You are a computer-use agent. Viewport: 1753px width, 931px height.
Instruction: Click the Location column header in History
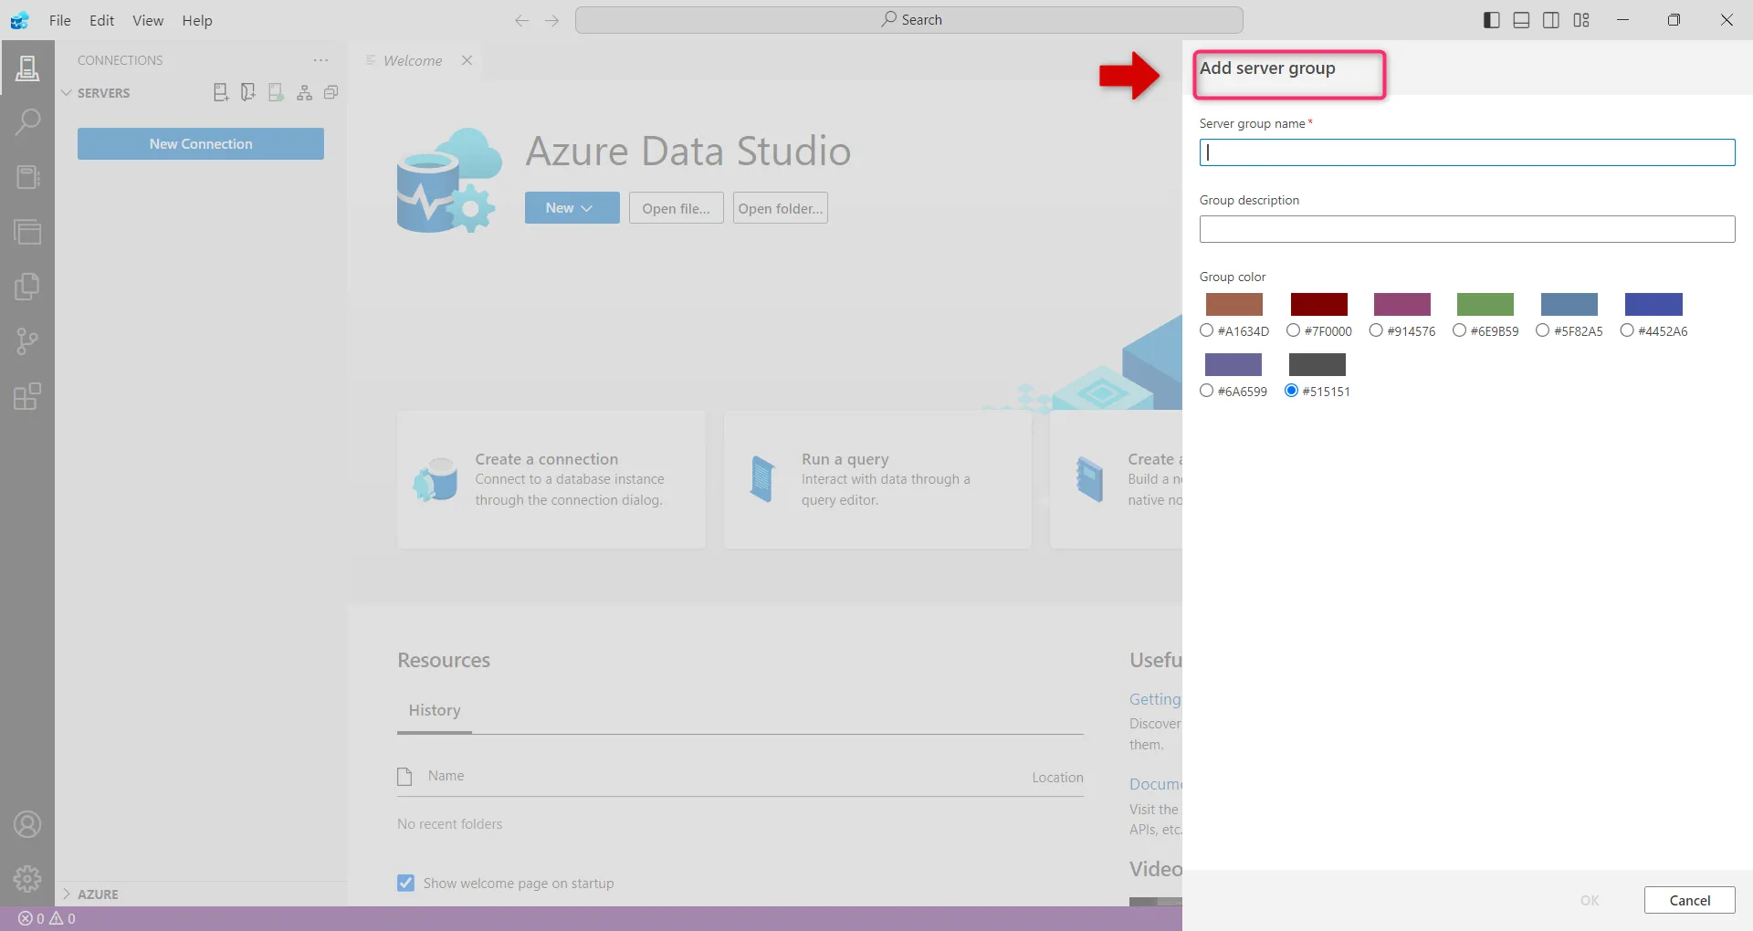(x=1057, y=777)
